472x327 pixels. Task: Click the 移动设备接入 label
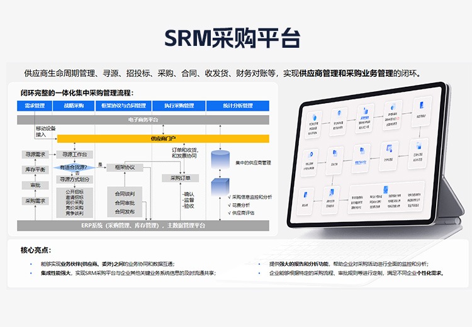(46, 131)
